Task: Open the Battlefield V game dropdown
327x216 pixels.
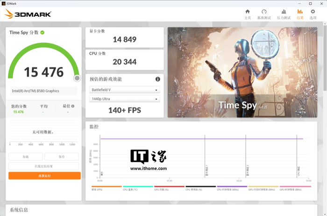Action: pyautogui.click(x=125, y=90)
